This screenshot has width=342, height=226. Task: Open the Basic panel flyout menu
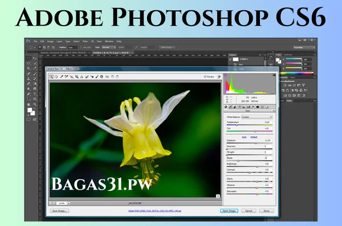coord(274,111)
